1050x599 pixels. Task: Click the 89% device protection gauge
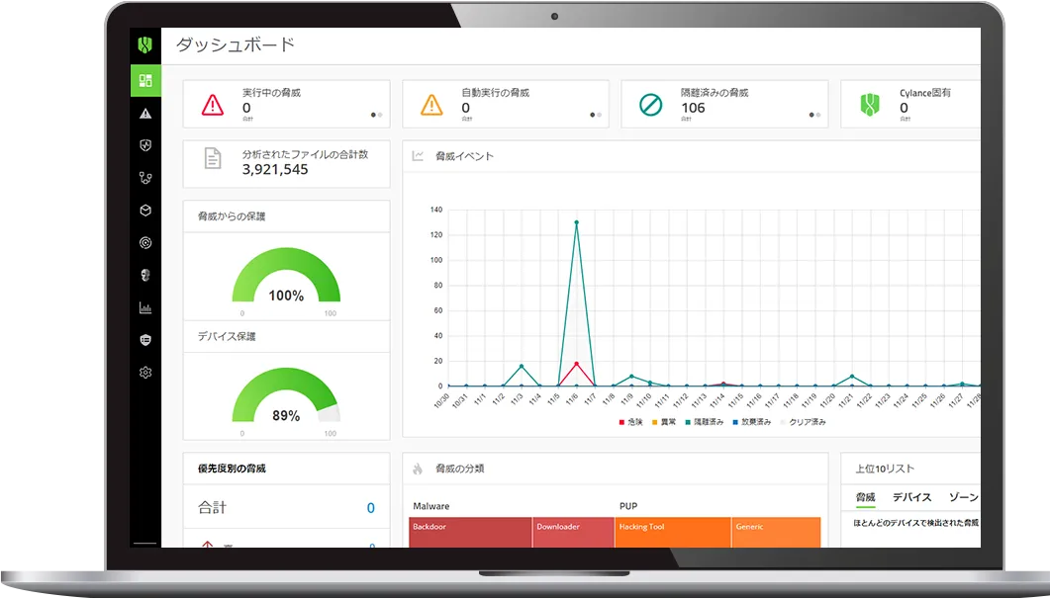pyautogui.click(x=286, y=397)
